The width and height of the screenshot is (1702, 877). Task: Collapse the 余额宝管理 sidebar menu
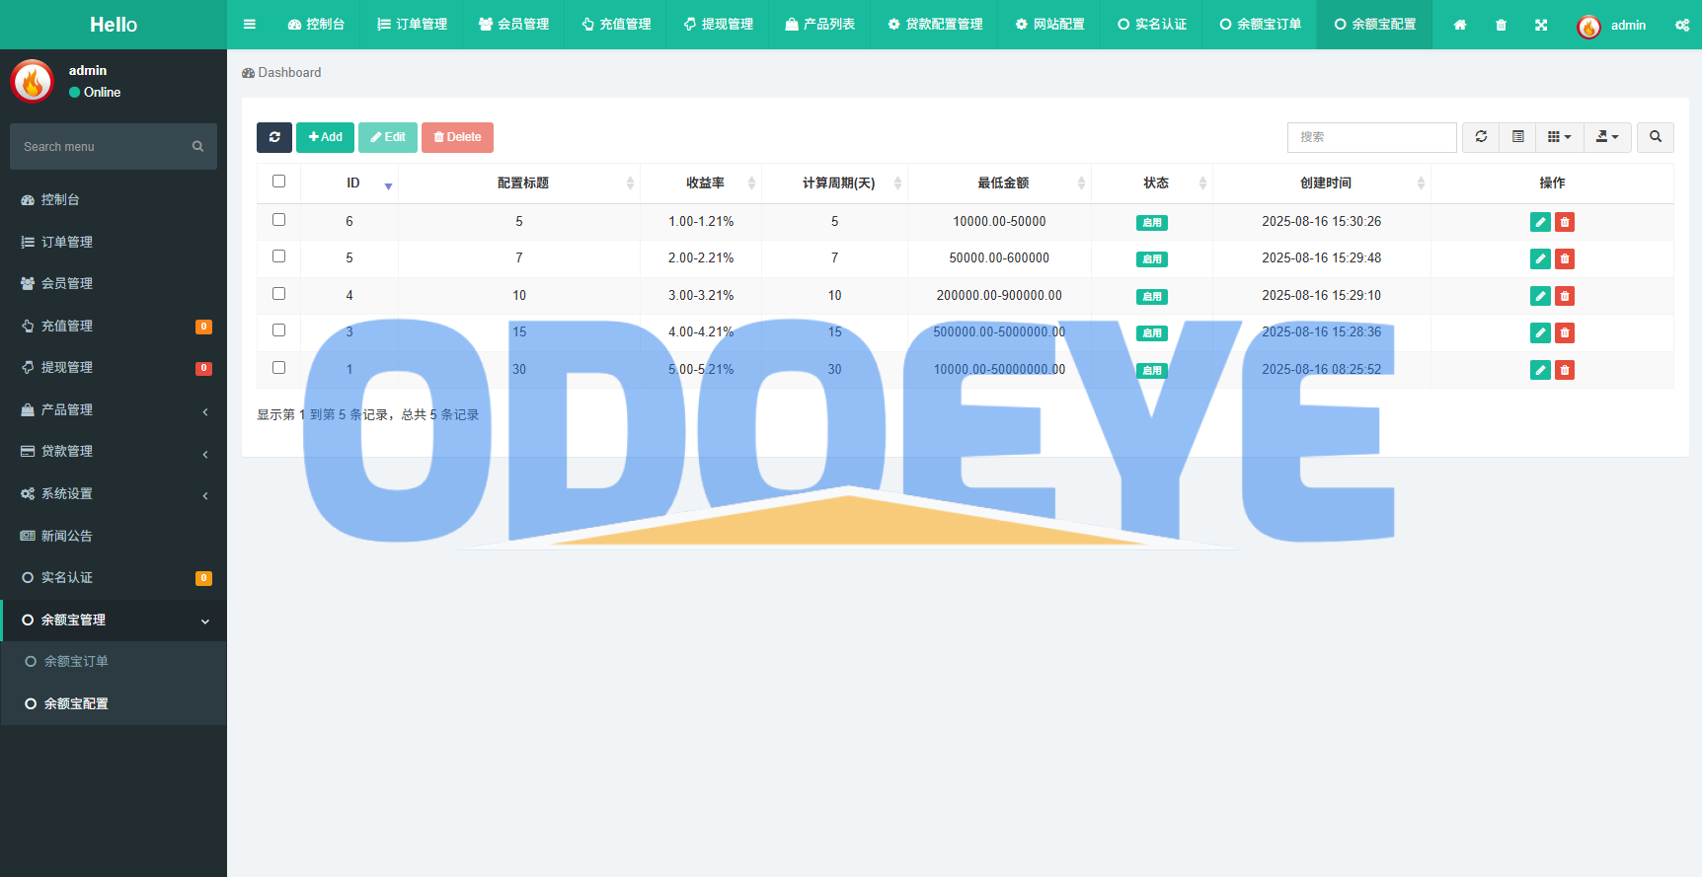click(114, 621)
